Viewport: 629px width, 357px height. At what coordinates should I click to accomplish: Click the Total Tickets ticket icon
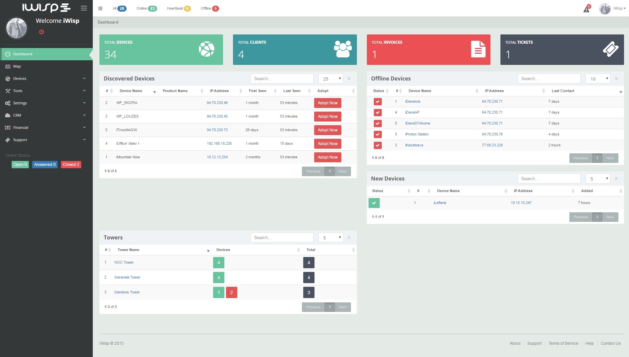610,49
